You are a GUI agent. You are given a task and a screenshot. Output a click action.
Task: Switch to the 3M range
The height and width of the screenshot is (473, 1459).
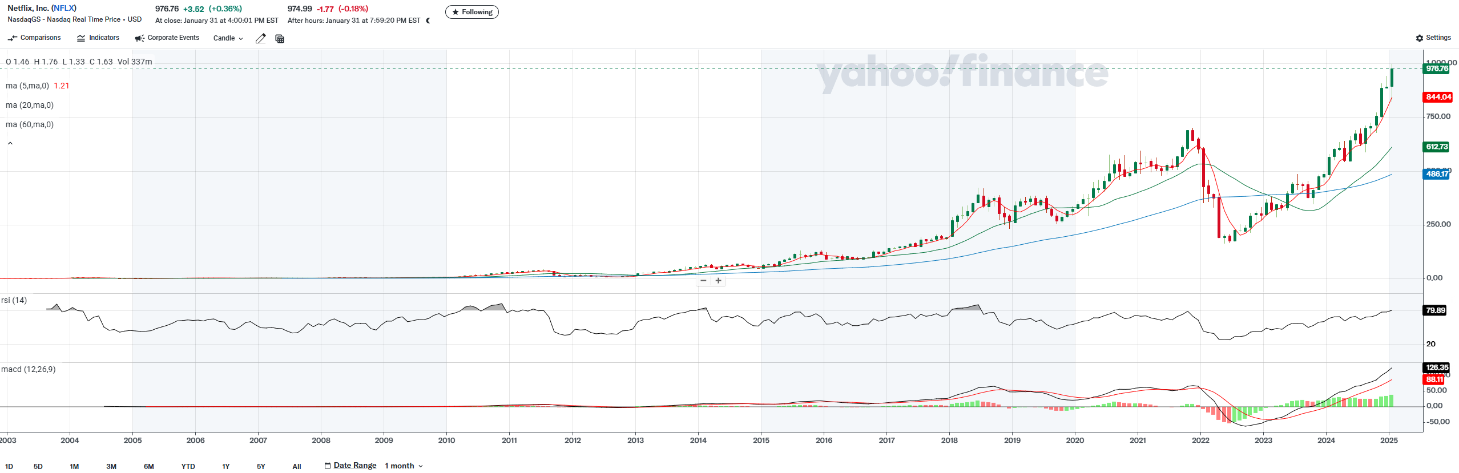[x=111, y=466]
